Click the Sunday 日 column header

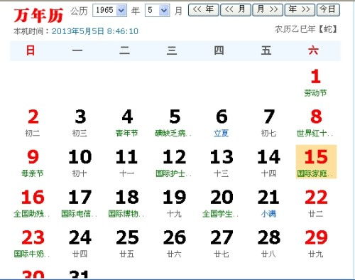click(x=31, y=50)
